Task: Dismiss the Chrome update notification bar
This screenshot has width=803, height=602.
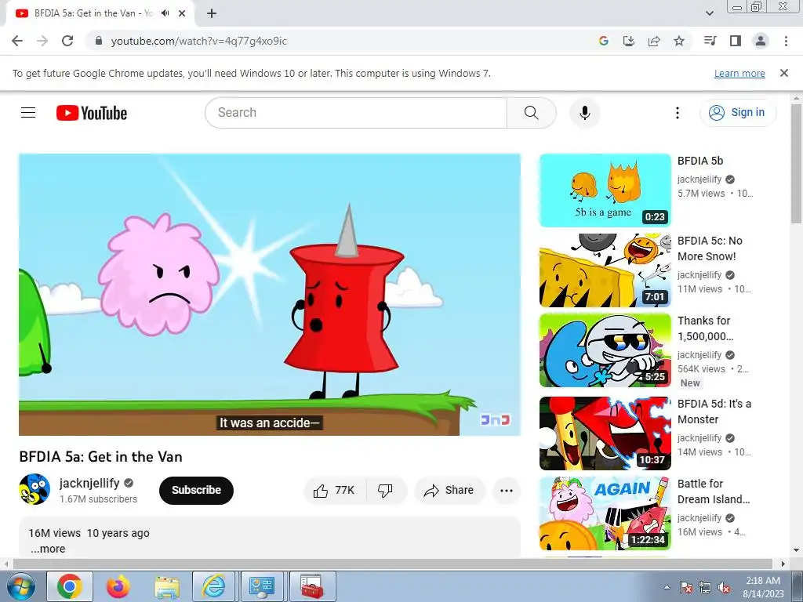Action: 784,73
